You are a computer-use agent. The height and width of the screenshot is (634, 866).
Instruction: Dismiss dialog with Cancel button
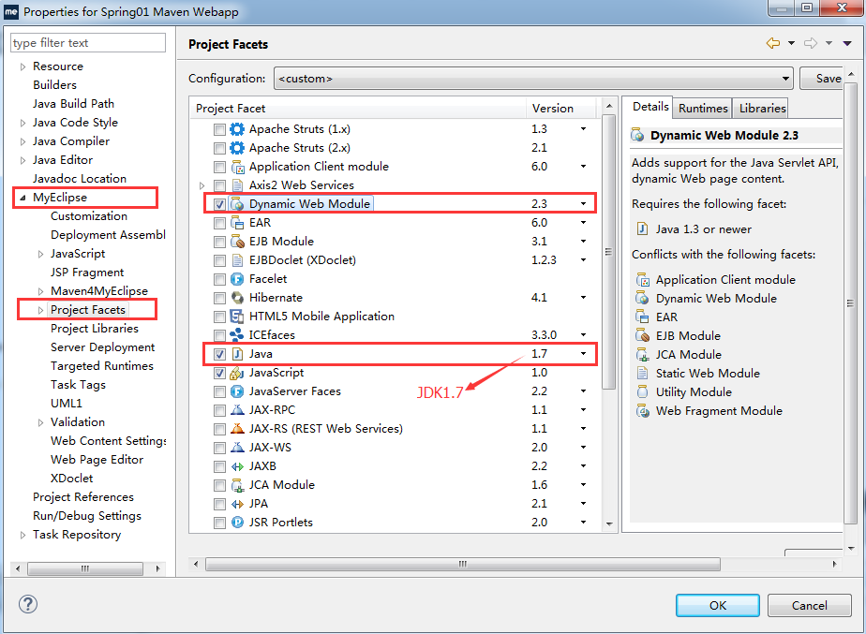[809, 605]
